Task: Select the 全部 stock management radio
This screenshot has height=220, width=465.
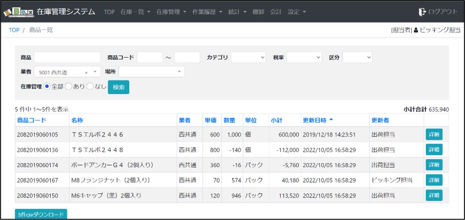Action: (47, 86)
